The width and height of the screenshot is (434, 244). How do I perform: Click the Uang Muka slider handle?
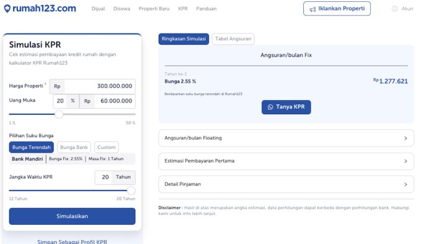[59, 114]
